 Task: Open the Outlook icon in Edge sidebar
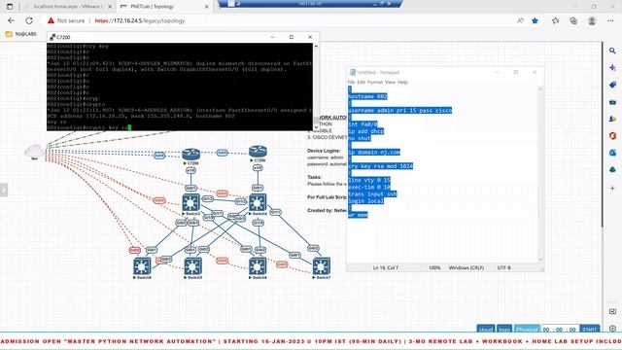click(x=612, y=153)
